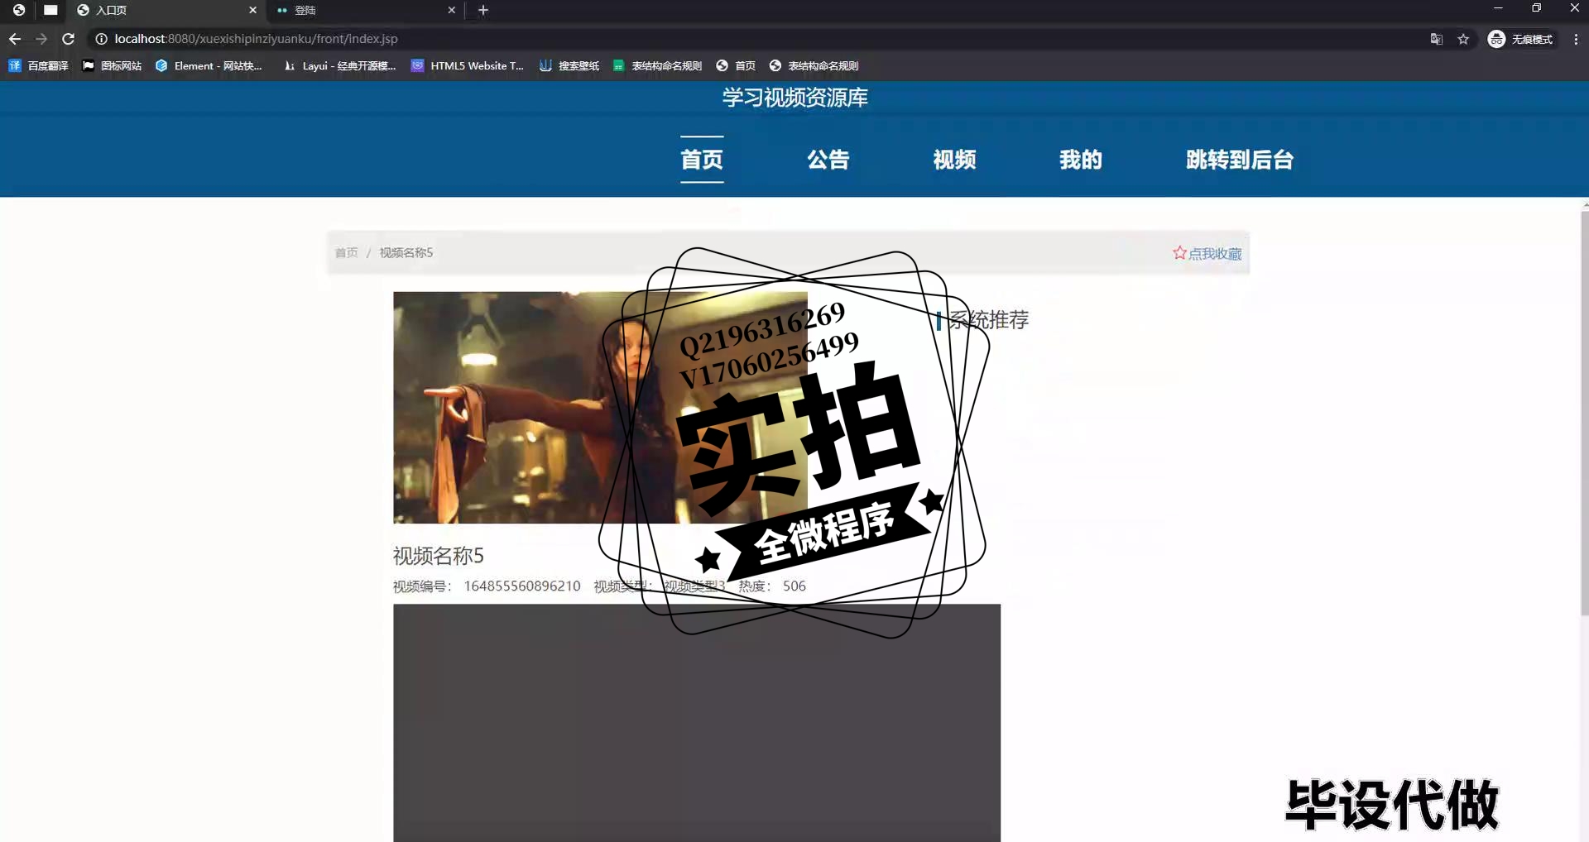This screenshot has height=842, width=1589.
Task: Open the HTML5 Website T... bookmark
Action: 468,65
